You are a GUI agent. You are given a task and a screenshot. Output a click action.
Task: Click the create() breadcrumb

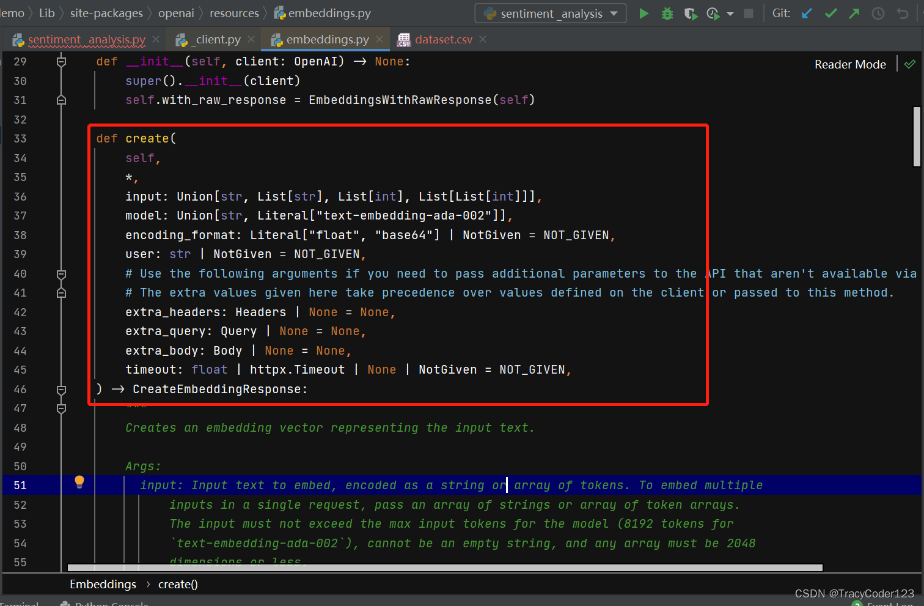(x=178, y=585)
